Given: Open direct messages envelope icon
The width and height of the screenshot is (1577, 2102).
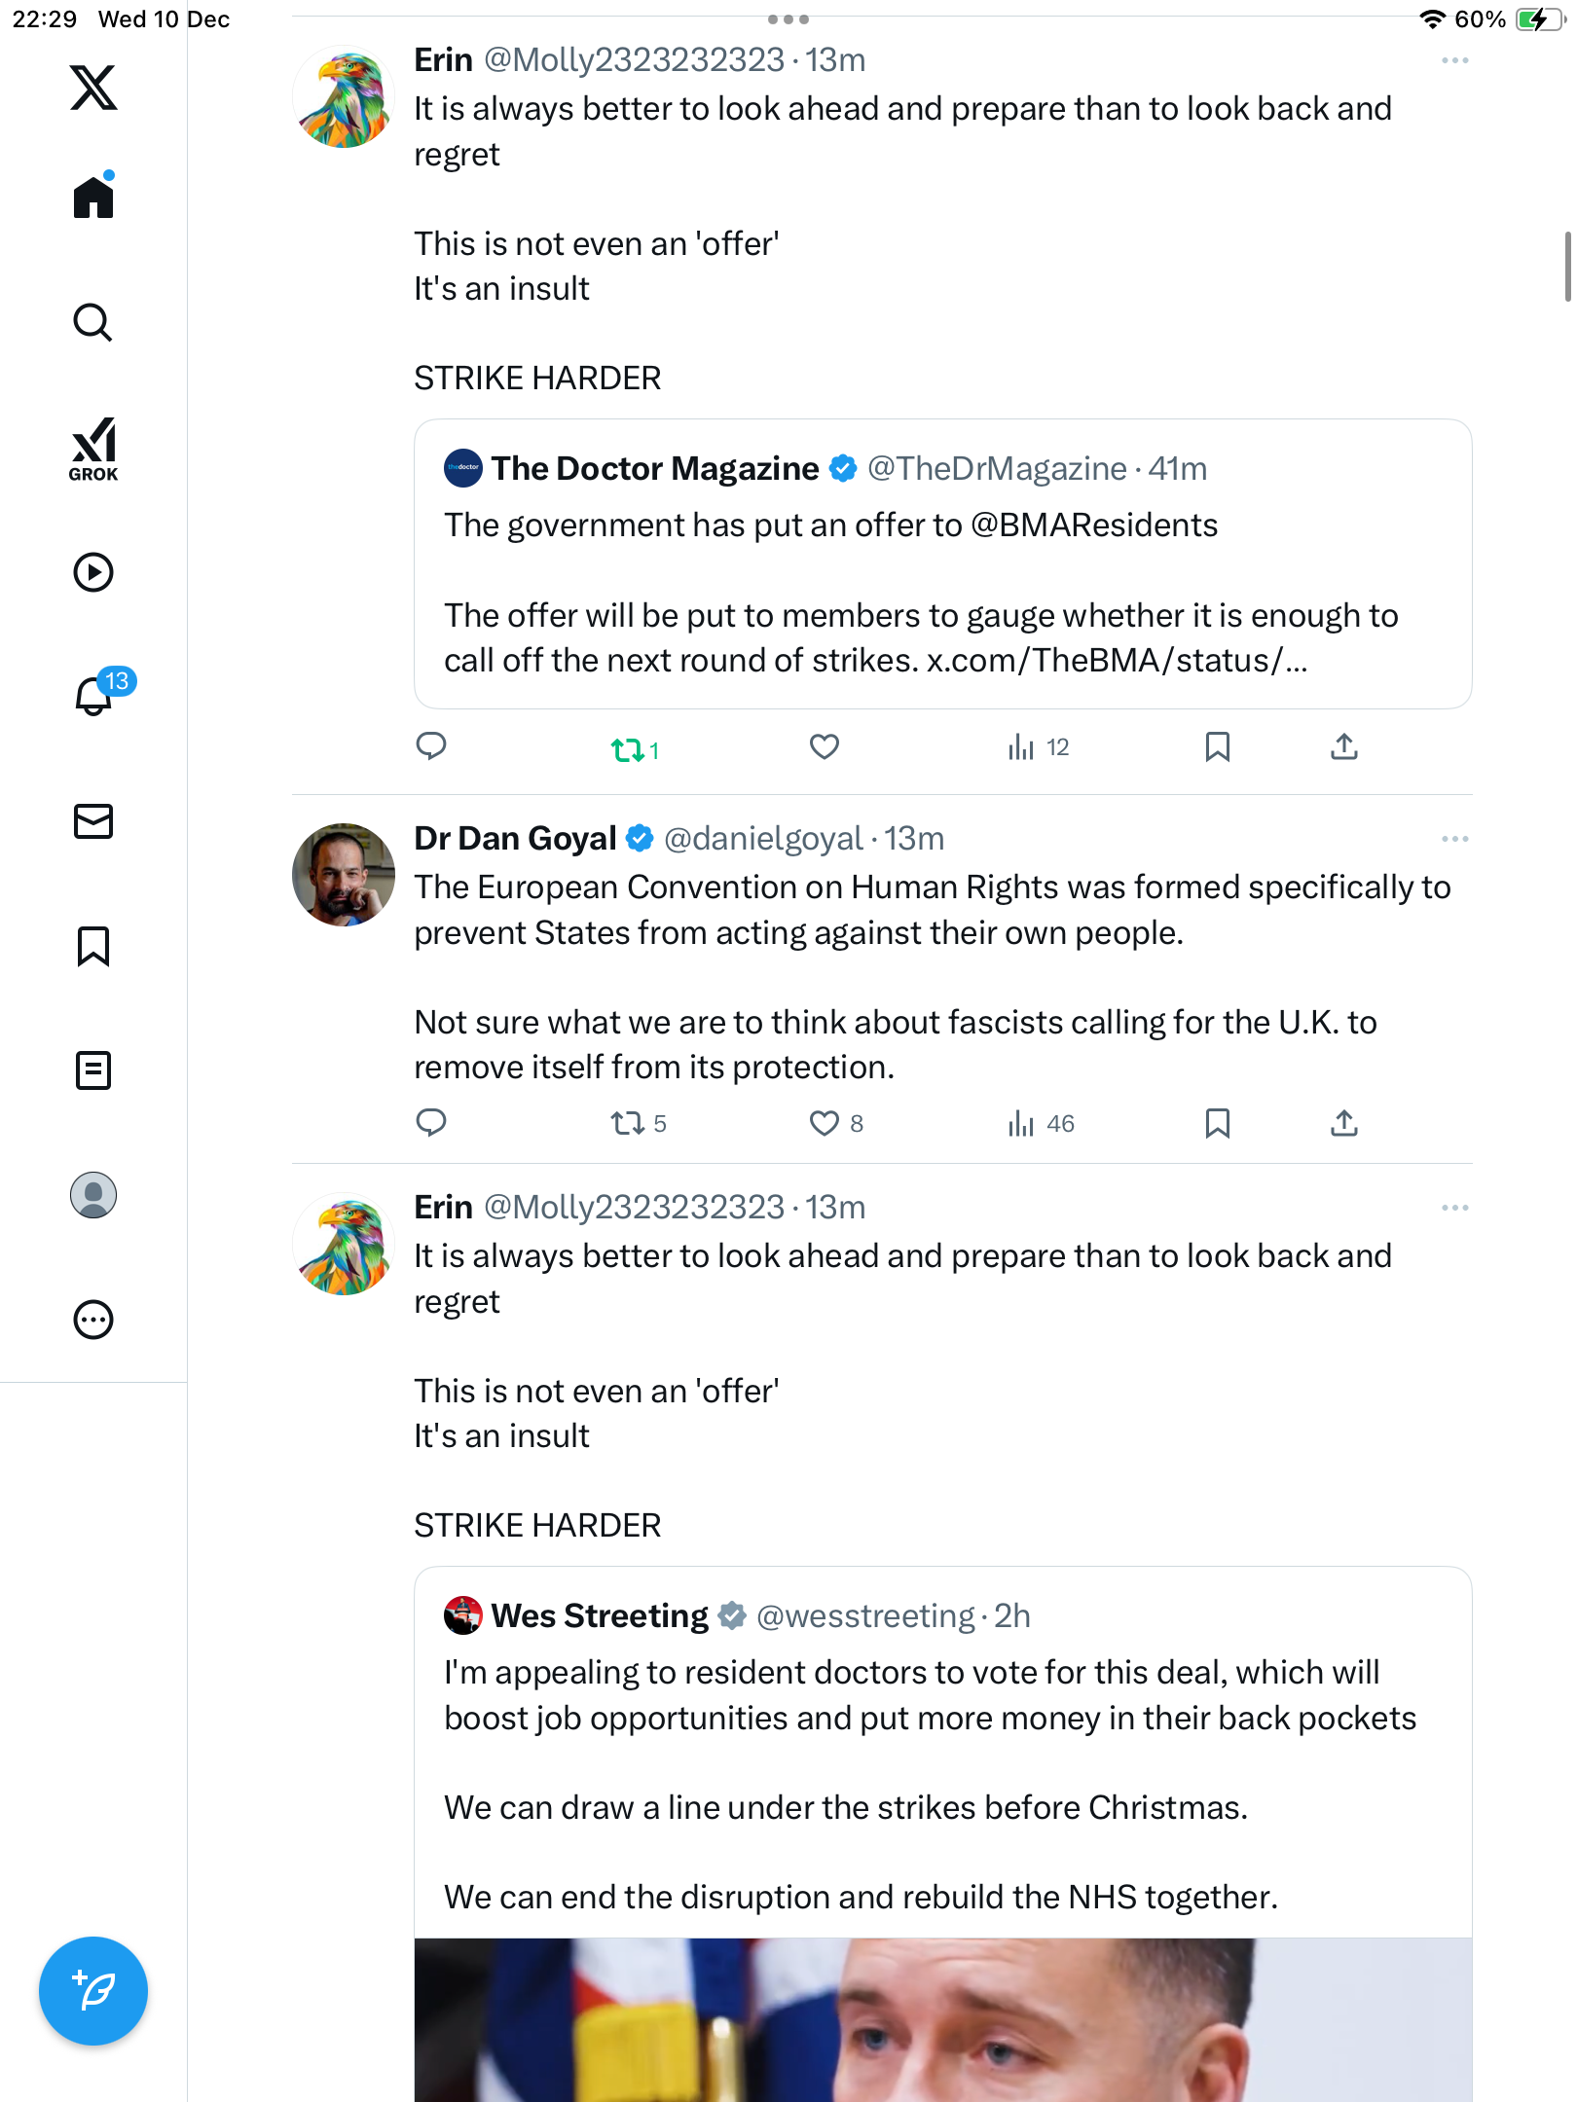Looking at the screenshot, I should click(x=93, y=821).
